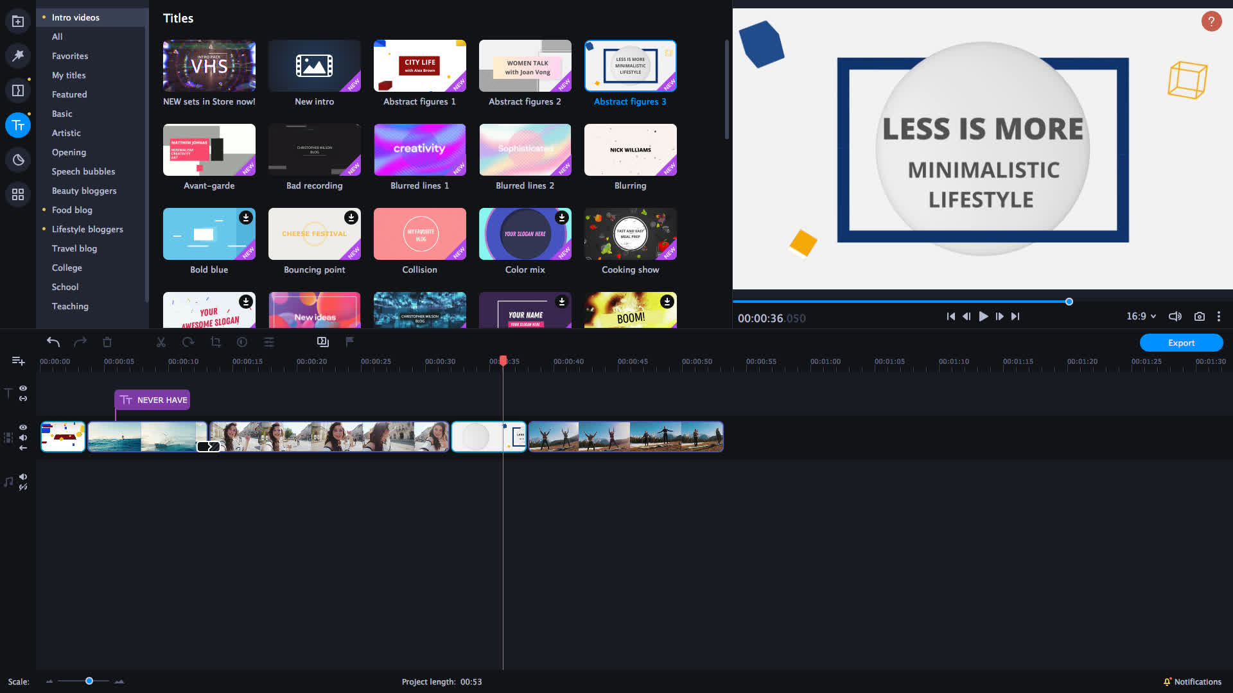Select the Titles tool in the left sidebar
The image size is (1233, 693).
(17, 125)
